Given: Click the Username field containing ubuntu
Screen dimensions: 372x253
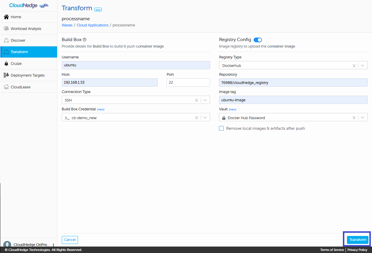Looking at the screenshot, I should coord(136,65).
